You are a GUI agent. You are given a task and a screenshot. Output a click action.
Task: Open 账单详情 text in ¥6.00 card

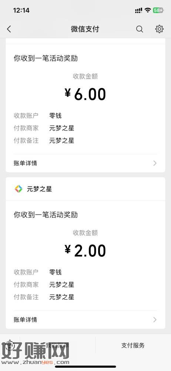click(25, 163)
